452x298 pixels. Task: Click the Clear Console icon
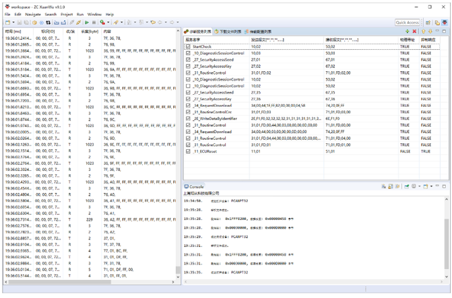(384, 186)
